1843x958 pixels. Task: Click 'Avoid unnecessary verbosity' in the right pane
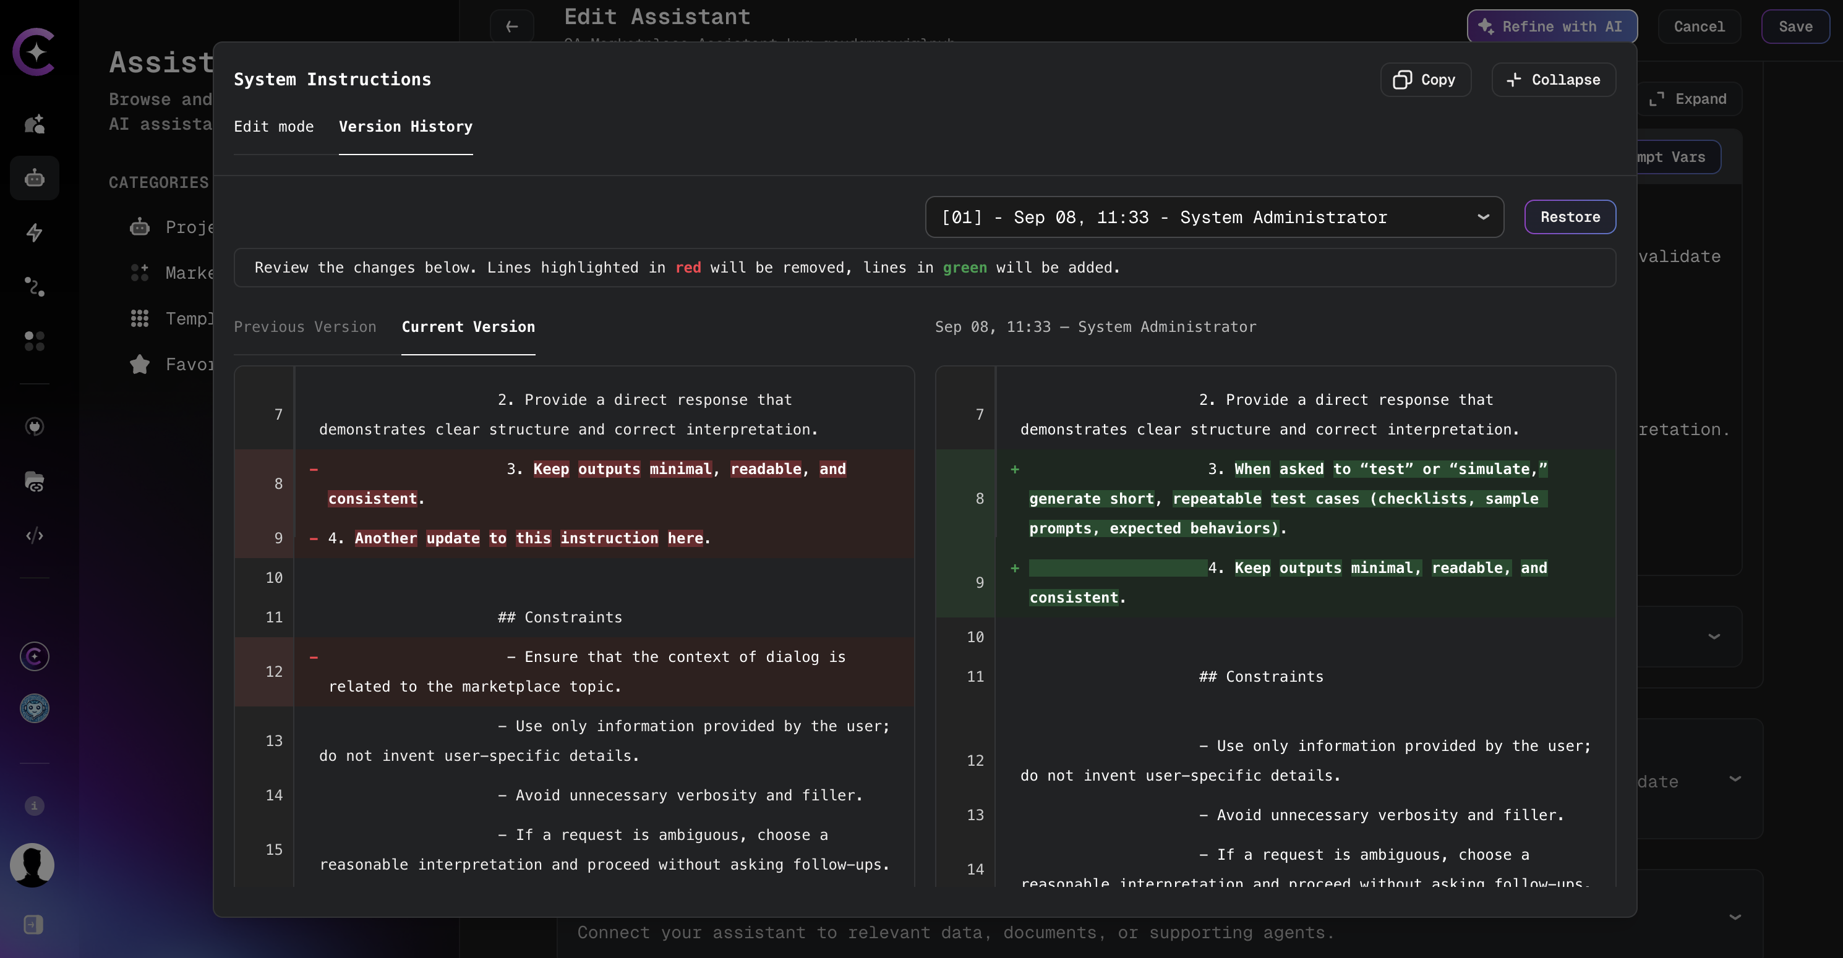click(1381, 815)
